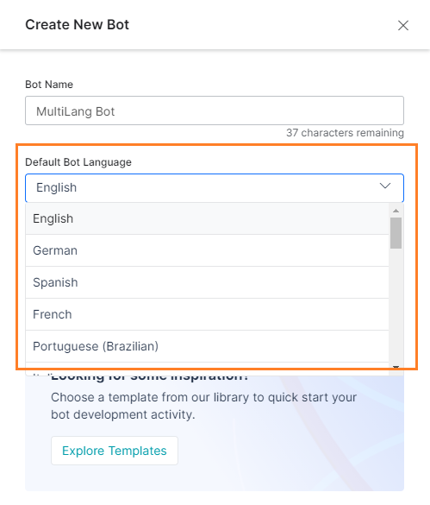
Task: Pick Spanish in the language dropdown
Action: tap(207, 282)
